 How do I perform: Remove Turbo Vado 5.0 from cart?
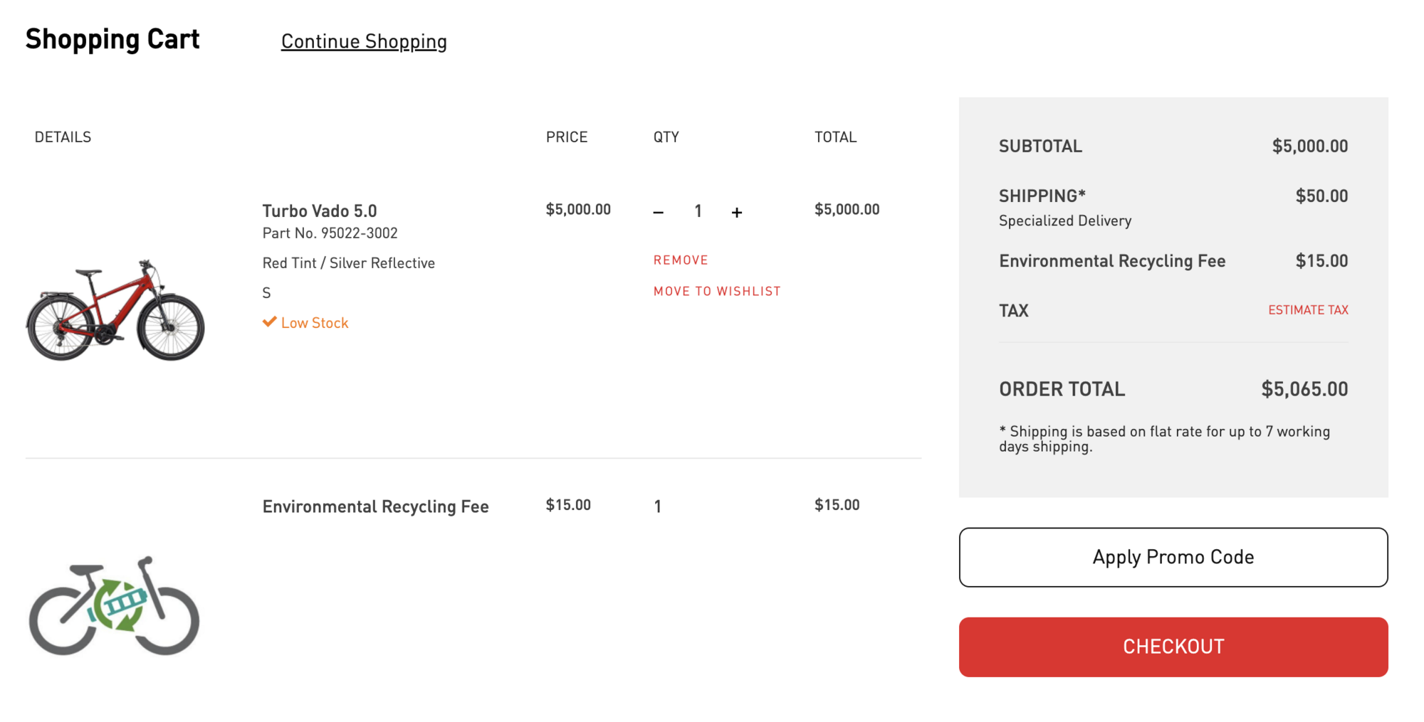pyautogui.click(x=681, y=260)
